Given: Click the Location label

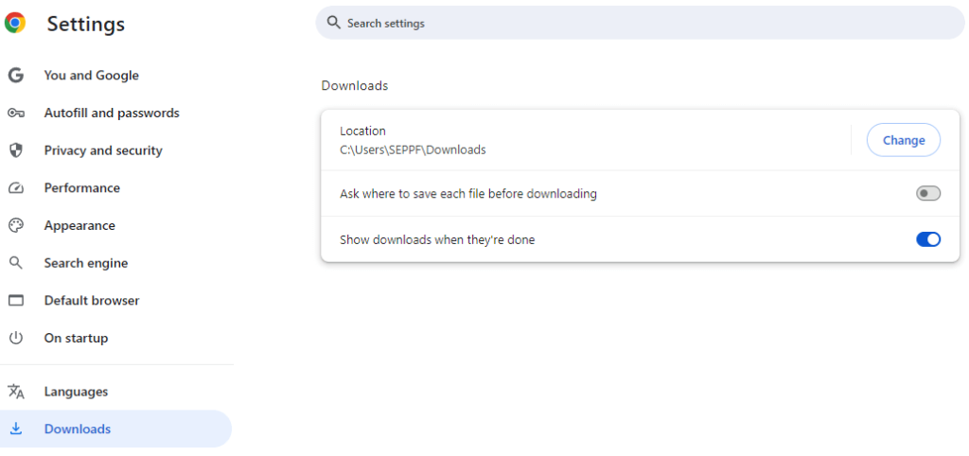Looking at the screenshot, I should 362,131.
